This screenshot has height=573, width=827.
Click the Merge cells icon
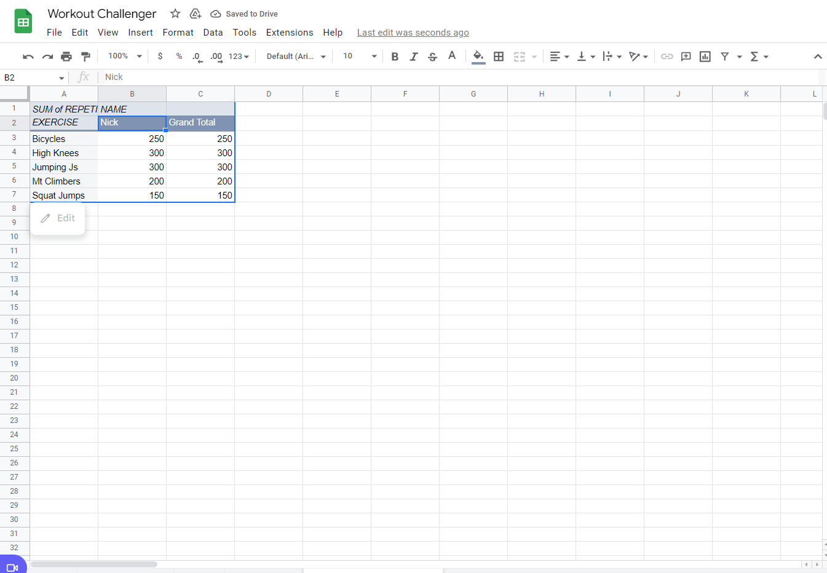click(x=520, y=57)
